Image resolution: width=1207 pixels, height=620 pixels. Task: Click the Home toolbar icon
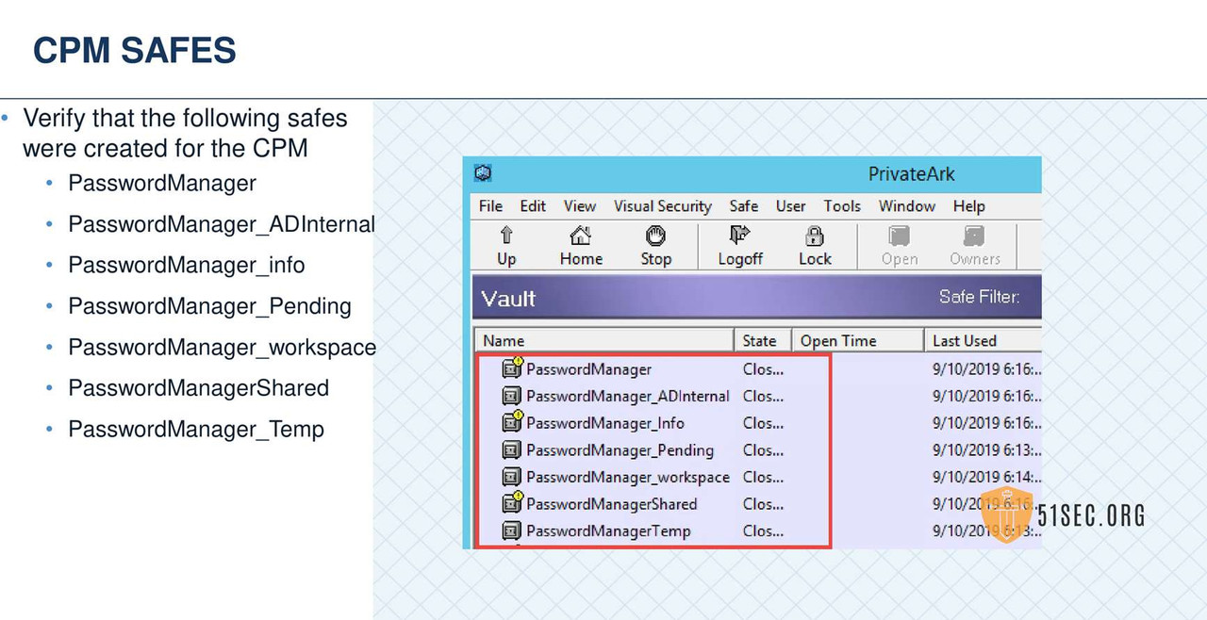pyautogui.click(x=581, y=236)
